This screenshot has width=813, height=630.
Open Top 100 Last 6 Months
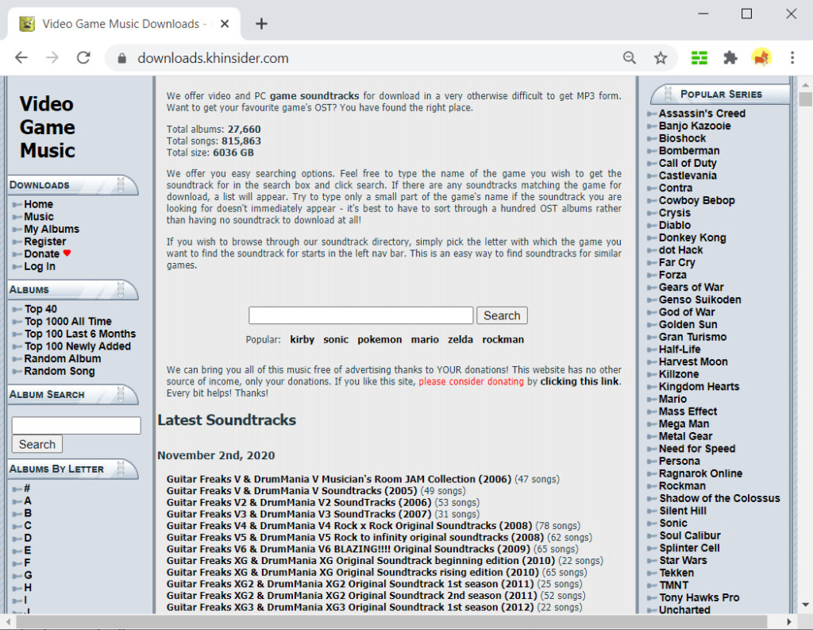[80, 334]
